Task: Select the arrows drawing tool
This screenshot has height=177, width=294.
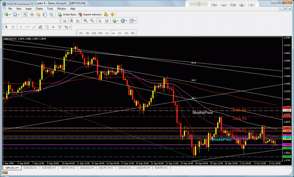Action: click(x=66, y=27)
